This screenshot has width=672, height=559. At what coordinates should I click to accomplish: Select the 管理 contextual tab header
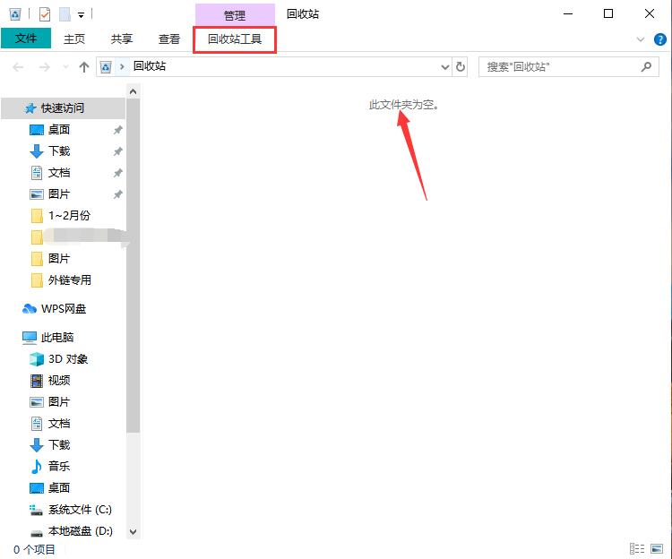[235, 15]
